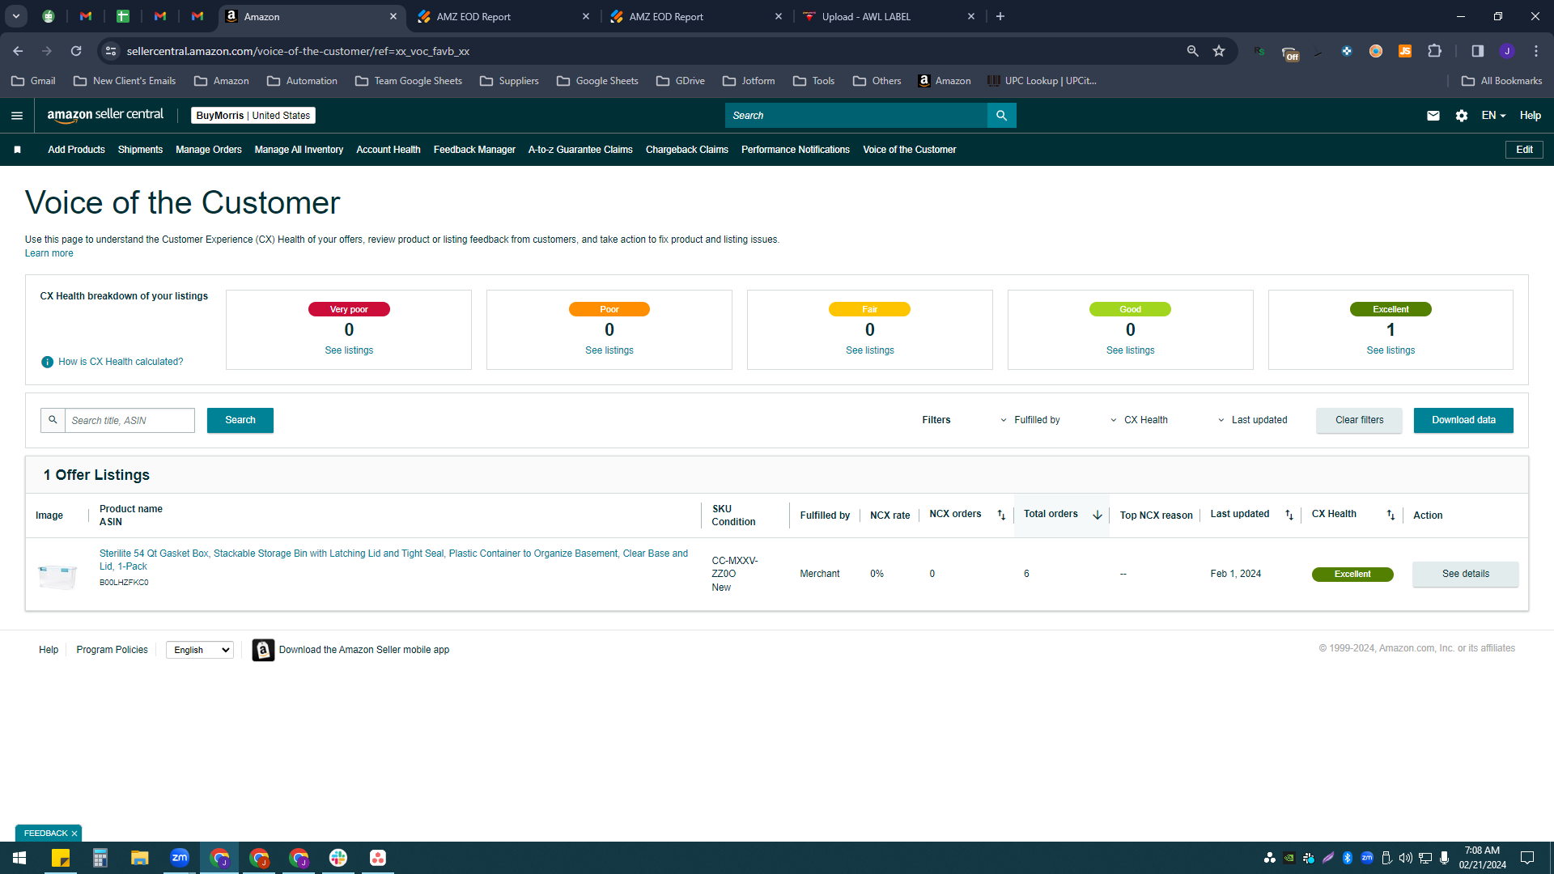Focus the Seller Central header search box
The width and height of the screenshot is (1554, 874).
856,116
